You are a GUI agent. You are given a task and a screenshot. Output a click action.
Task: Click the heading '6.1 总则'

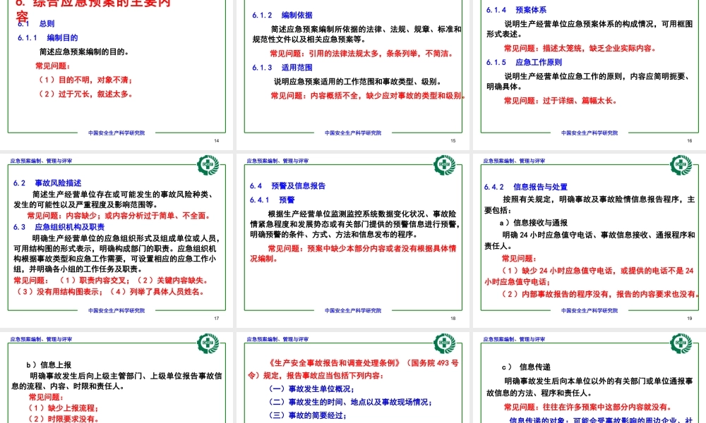coord(36,24)
